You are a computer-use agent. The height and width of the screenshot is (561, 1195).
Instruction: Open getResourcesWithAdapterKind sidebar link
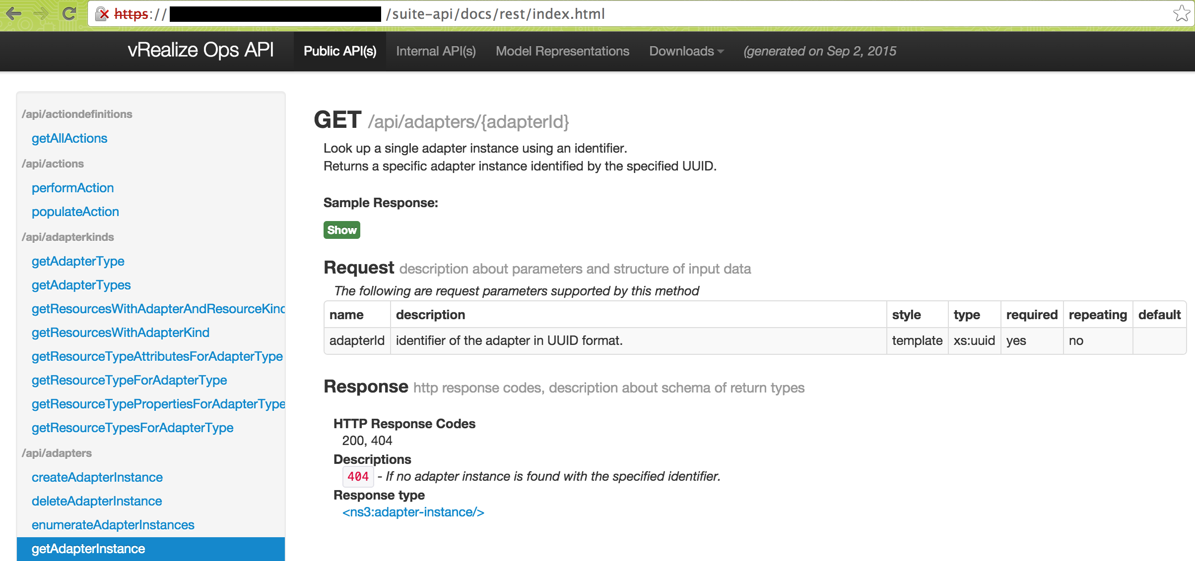point(121,333)
